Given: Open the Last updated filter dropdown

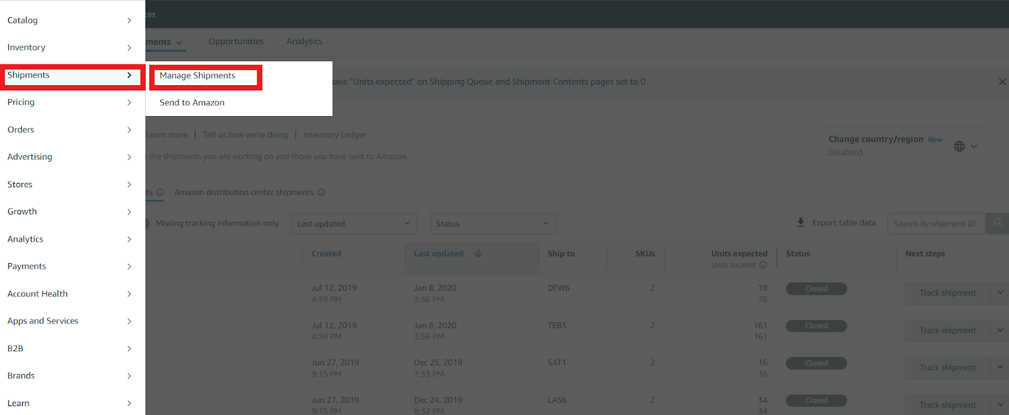Looking at the screenshot, I should coord(353,223).
